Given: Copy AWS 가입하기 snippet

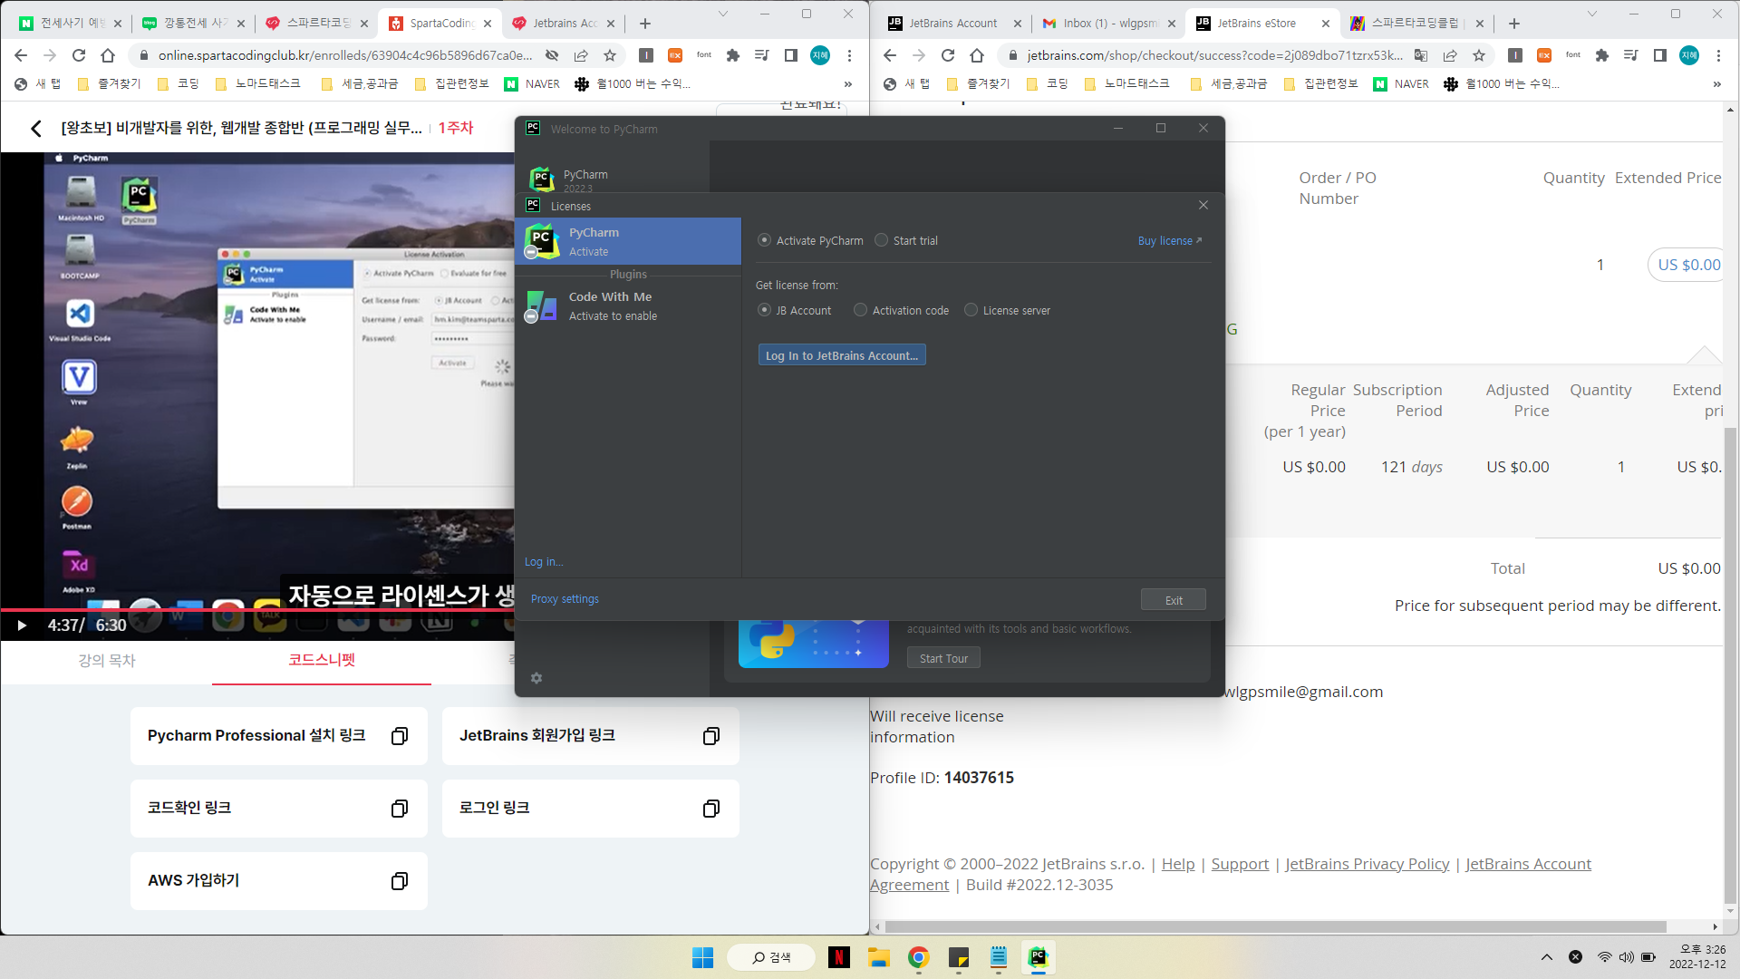Looking at the screenshot, I should tap(400, 881).
